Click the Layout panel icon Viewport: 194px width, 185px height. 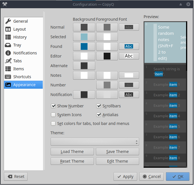(x=8, y=29)
